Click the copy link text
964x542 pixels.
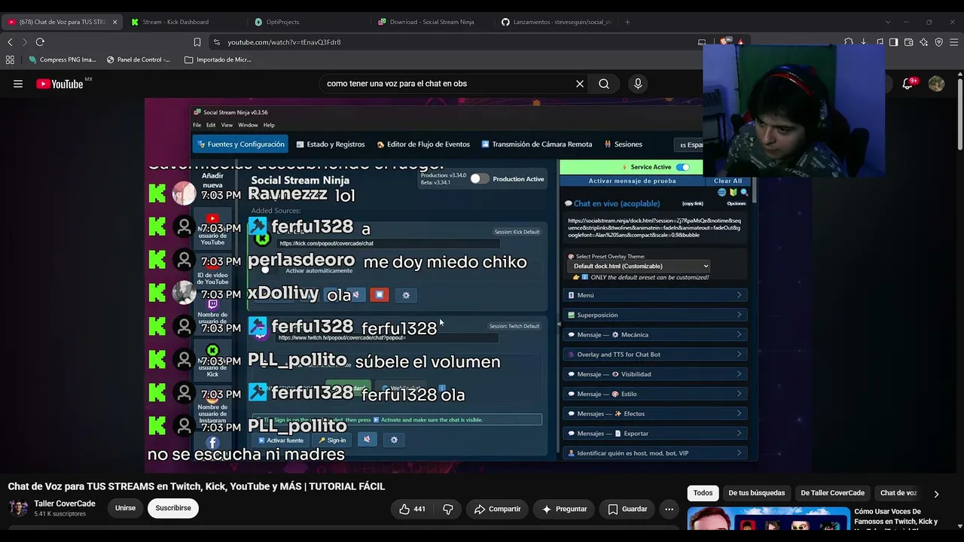pos(692,203)
